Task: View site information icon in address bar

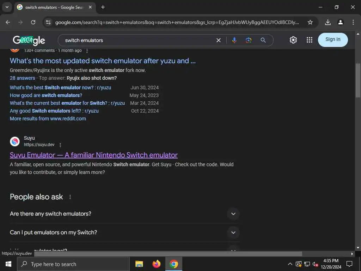Action: coord(48,22)
